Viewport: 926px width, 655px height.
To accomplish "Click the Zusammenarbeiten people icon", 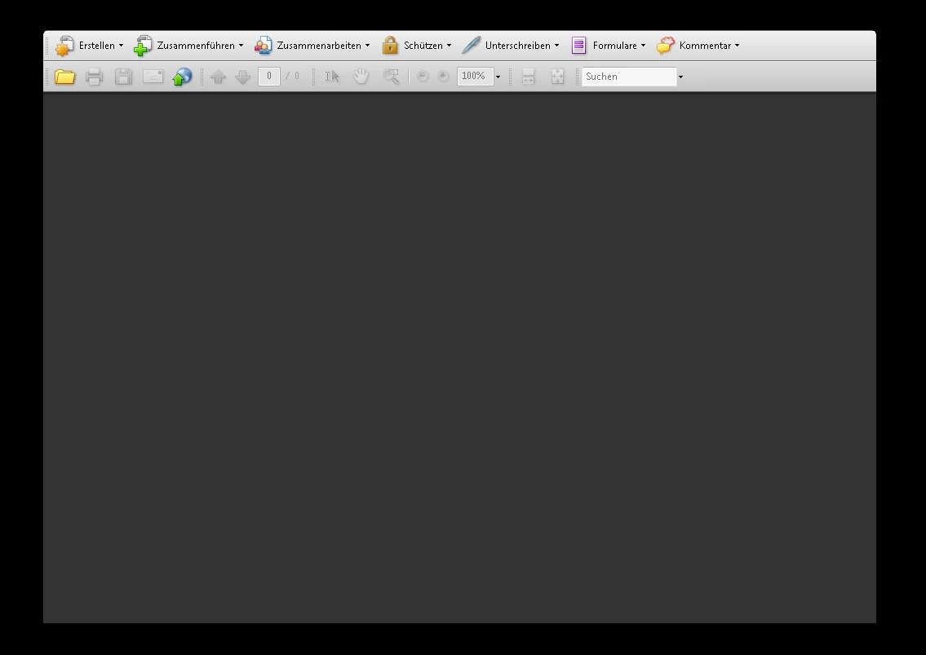I will coord(264,46).
